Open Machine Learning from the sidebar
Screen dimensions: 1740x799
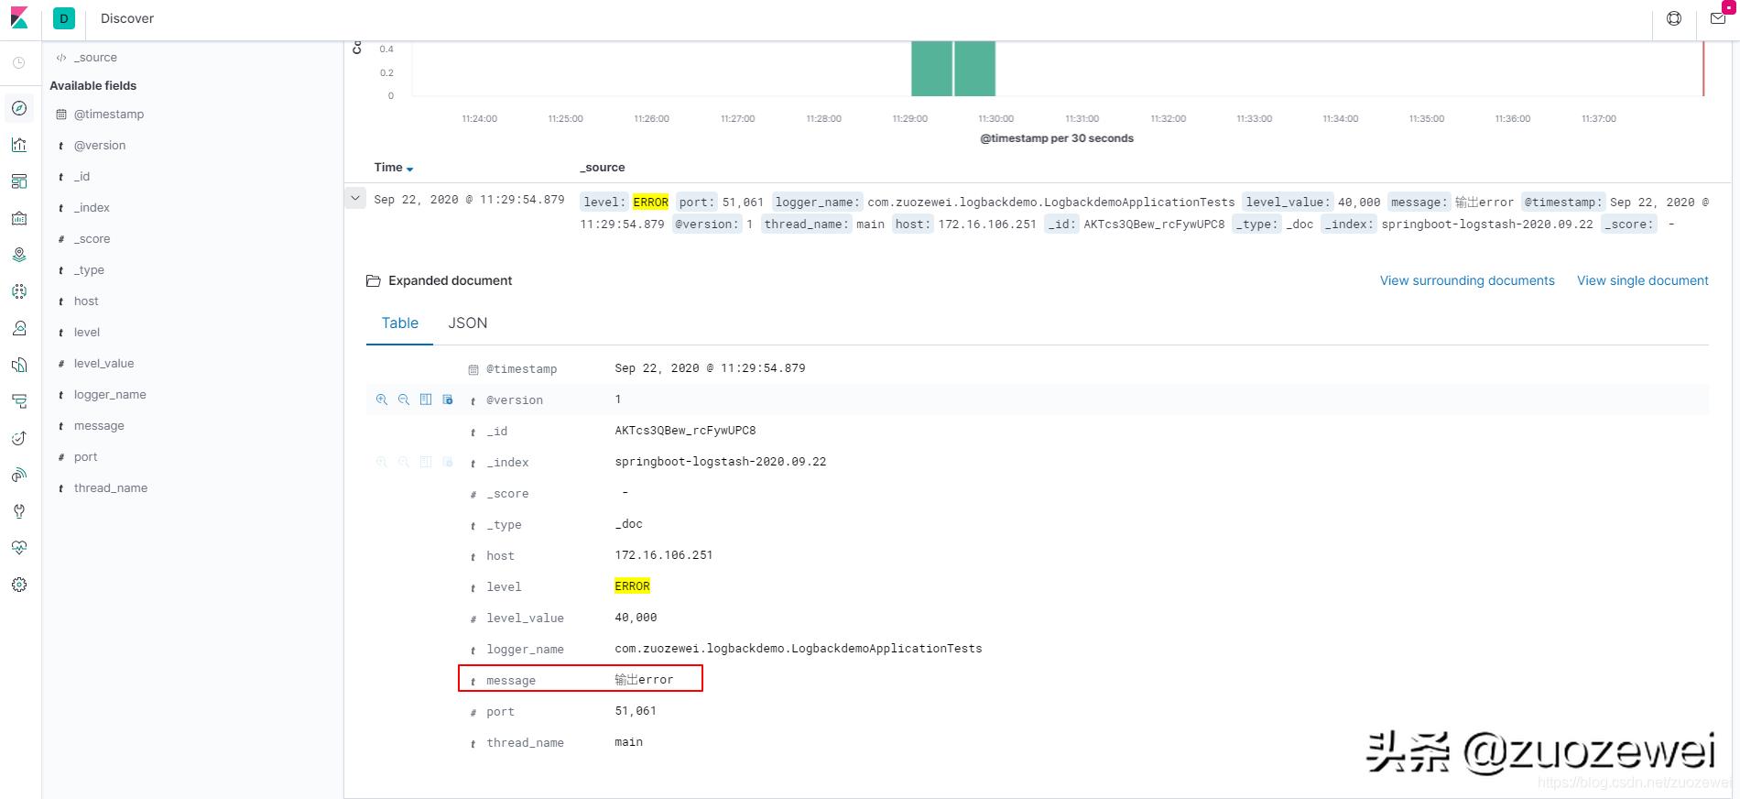[x=19, y=291]
